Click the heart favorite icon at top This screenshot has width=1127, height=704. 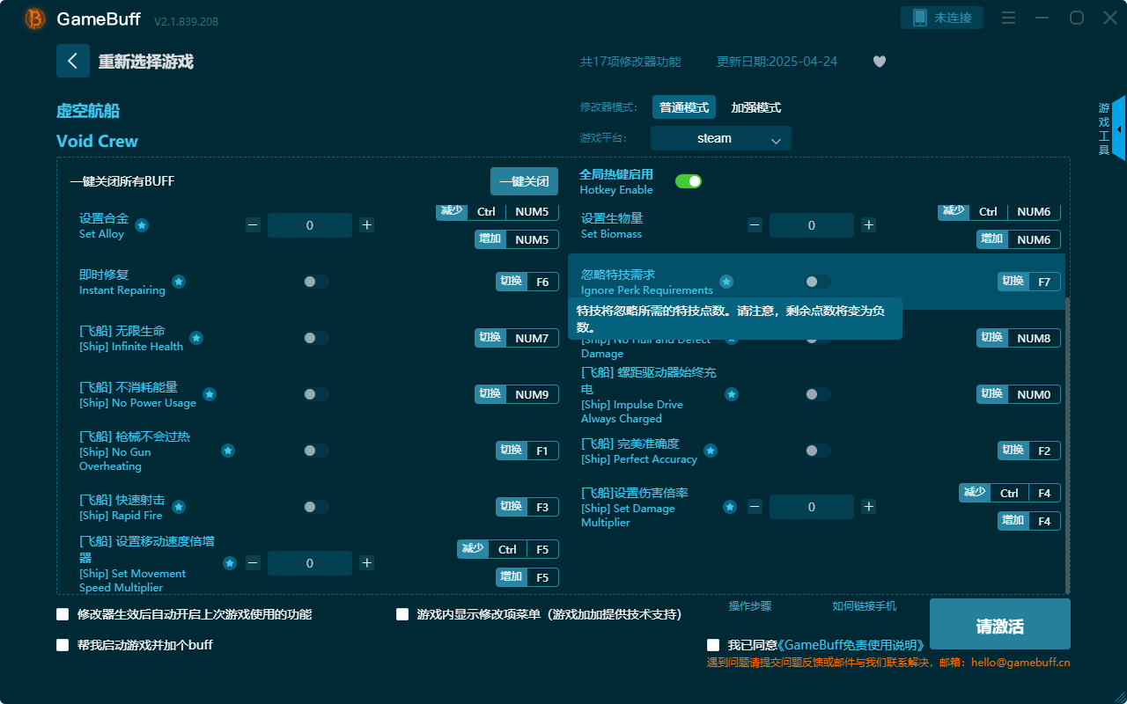[x=879, y=62]
